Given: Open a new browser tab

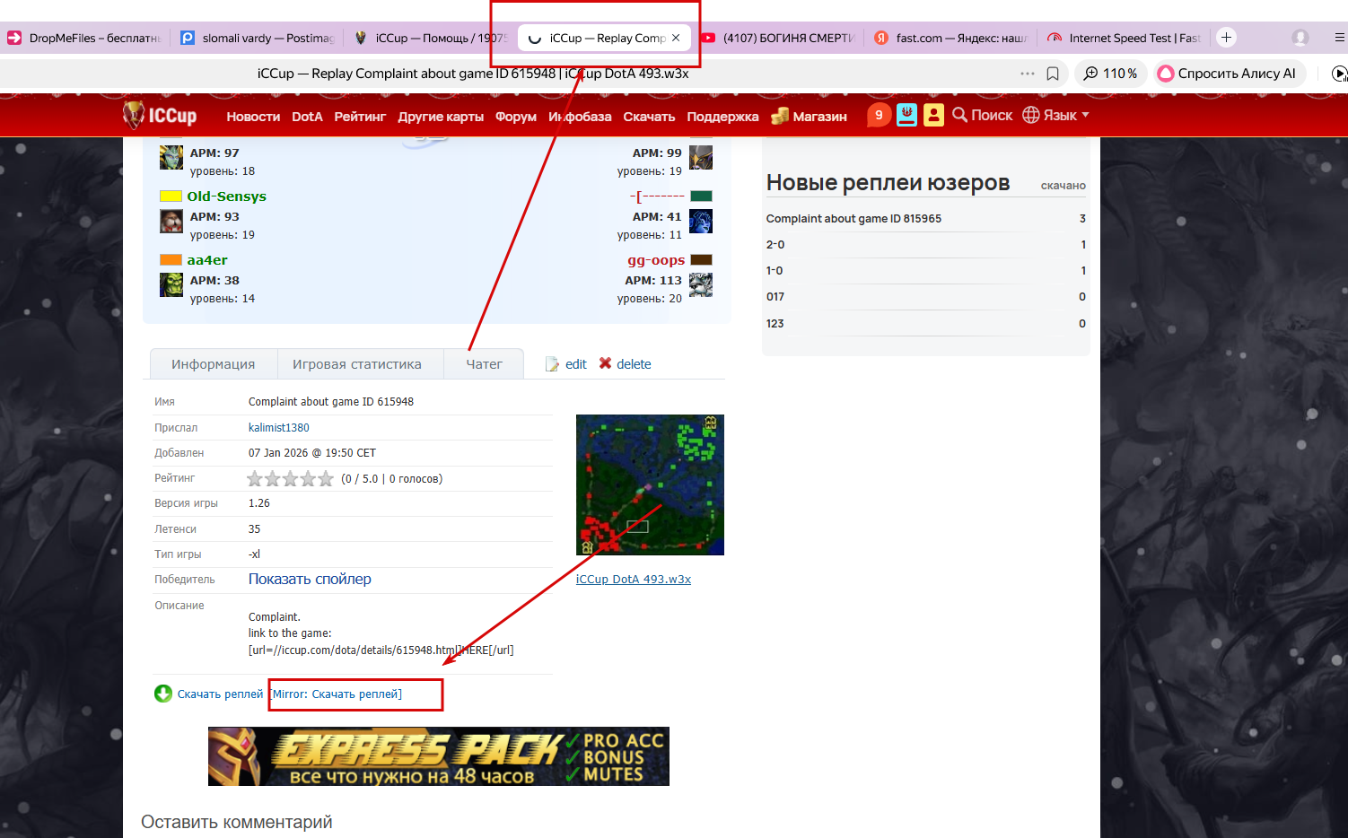Looking at the screenshot, I should (x=1226, y=38).
